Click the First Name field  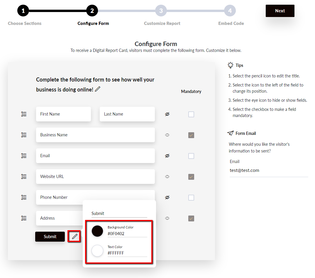63,114
